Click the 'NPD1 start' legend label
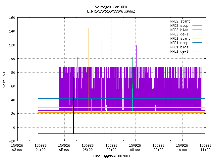The image size is (212, 159). pyautogui.click(x=180, y=38)
